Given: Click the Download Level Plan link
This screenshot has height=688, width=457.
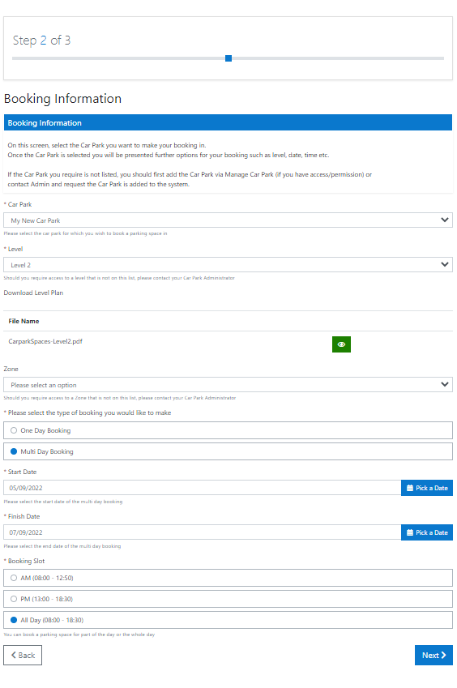Looking at the screenshot, I should [33, 293].
